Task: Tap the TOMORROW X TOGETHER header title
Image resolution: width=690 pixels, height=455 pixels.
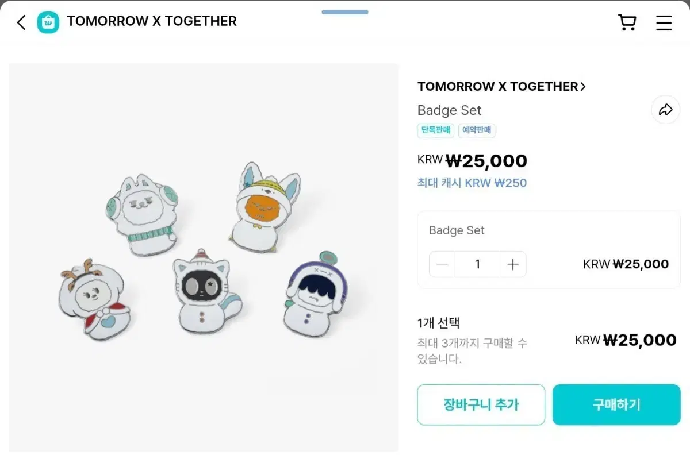Action: 152,21
